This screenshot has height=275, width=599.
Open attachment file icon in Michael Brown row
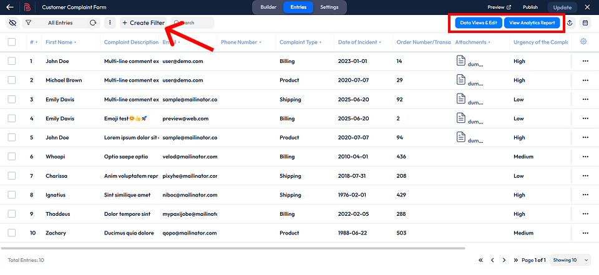tap(461, 79)
